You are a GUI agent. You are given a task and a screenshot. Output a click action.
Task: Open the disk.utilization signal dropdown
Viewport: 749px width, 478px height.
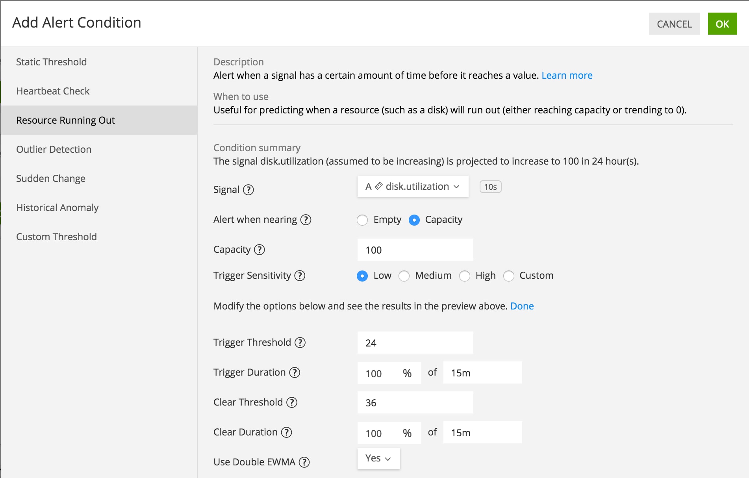pos(413,186)
